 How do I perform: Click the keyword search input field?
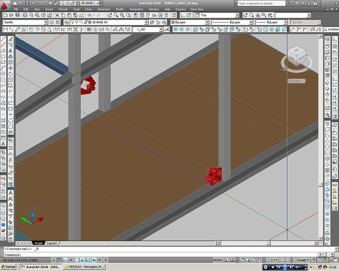click(x=262, y=3)
